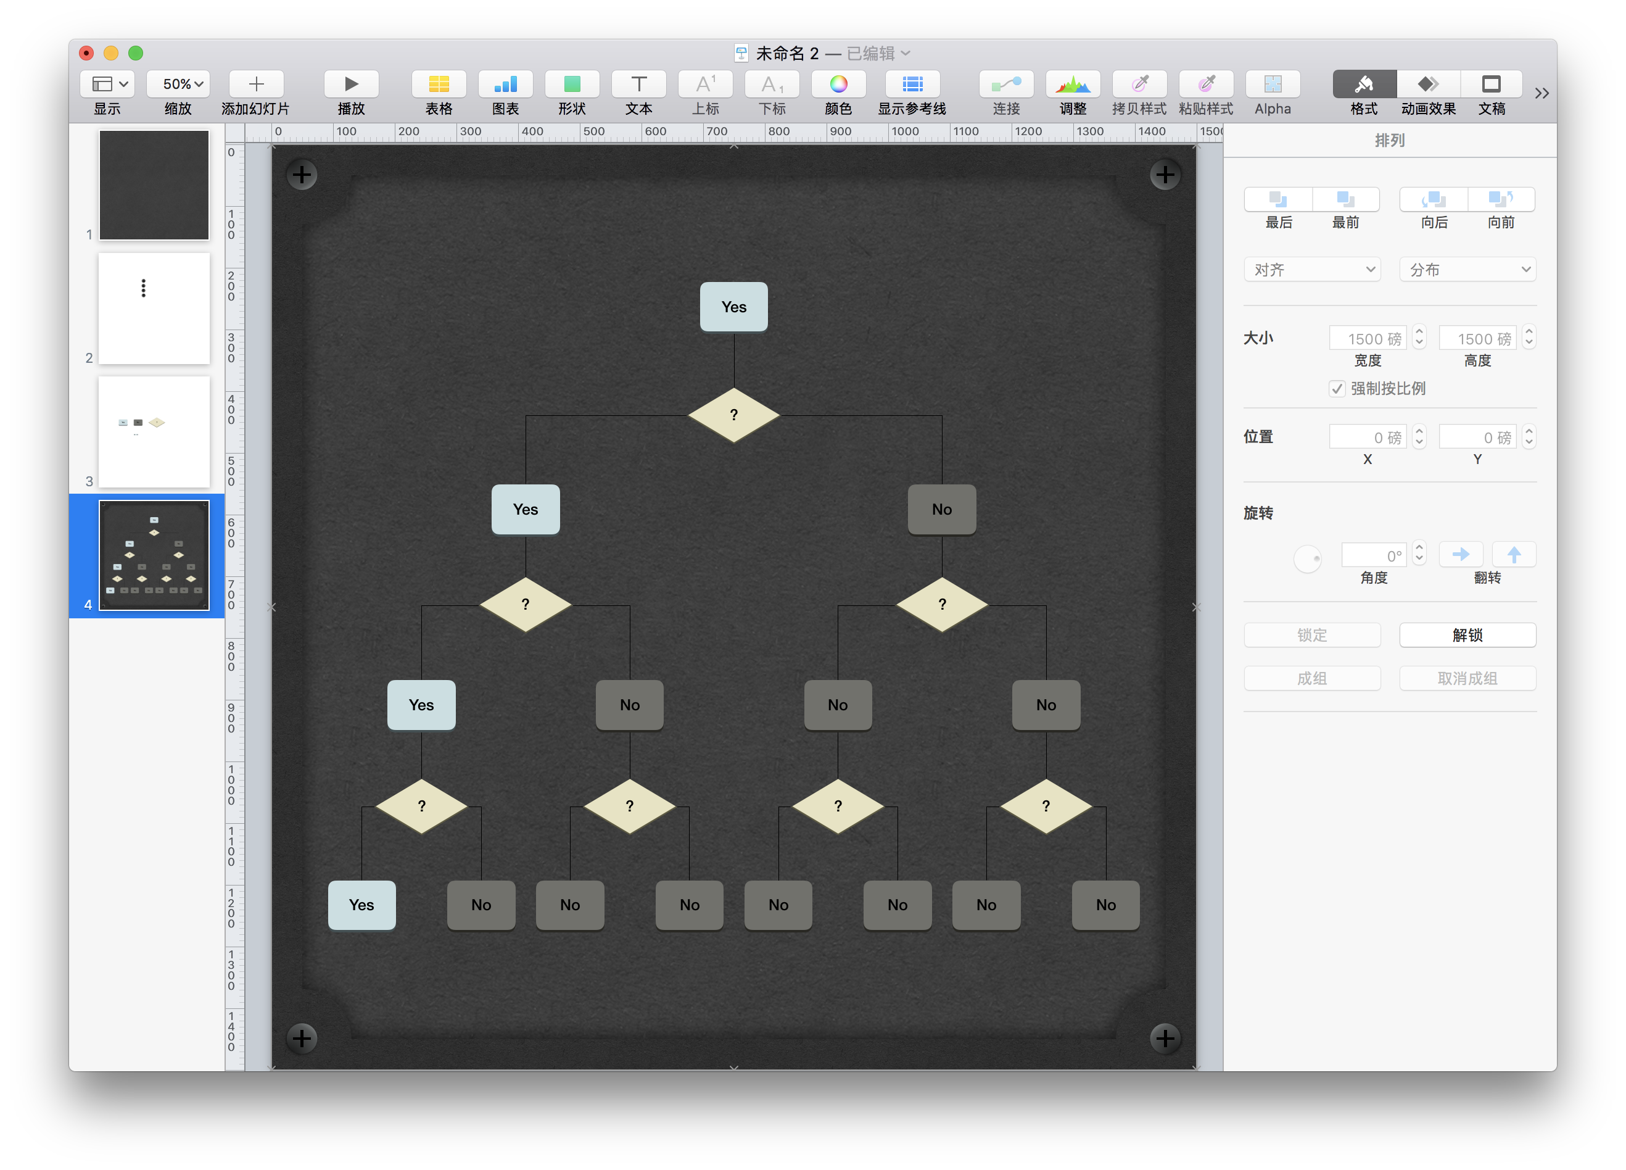Click the Connect lines icon

(x=1006, y=85)
